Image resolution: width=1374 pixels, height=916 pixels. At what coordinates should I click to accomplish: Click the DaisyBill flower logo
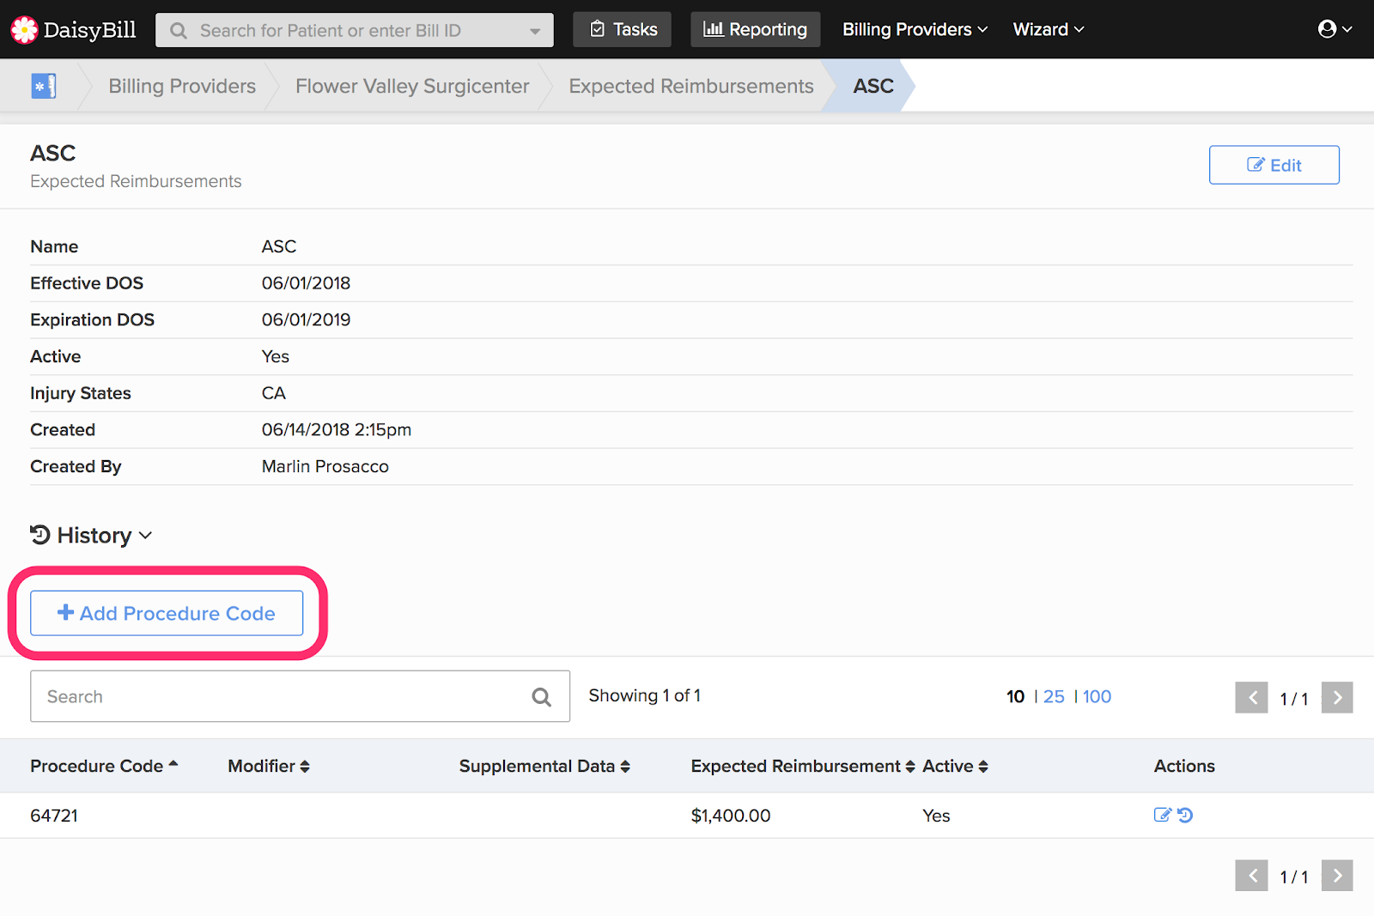pyautogui.click(x=24, y=30)
